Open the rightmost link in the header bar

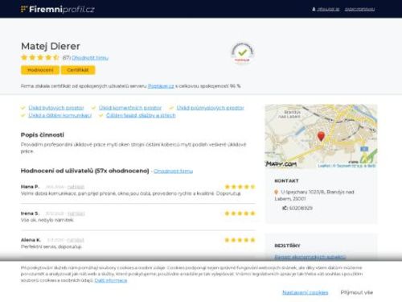(x=359, y=9)
